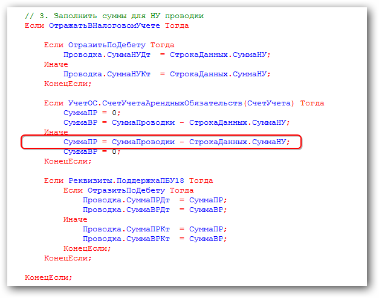
Task: Click the last 'КонецЕсли;' at the bottom
Action: [48, 277]
